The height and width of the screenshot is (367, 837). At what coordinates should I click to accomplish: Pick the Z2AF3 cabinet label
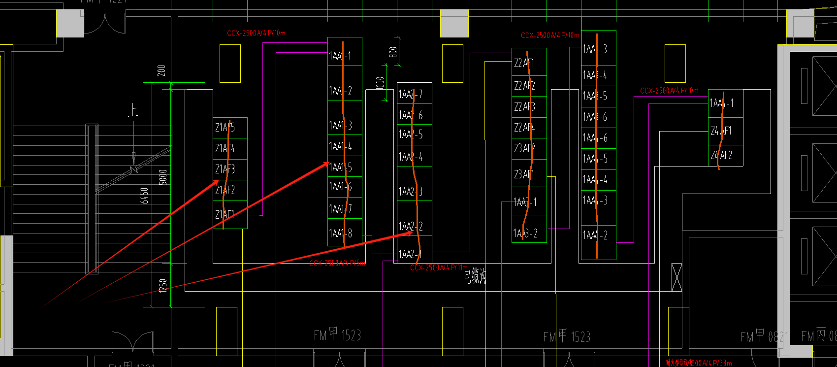coord(524,107)
